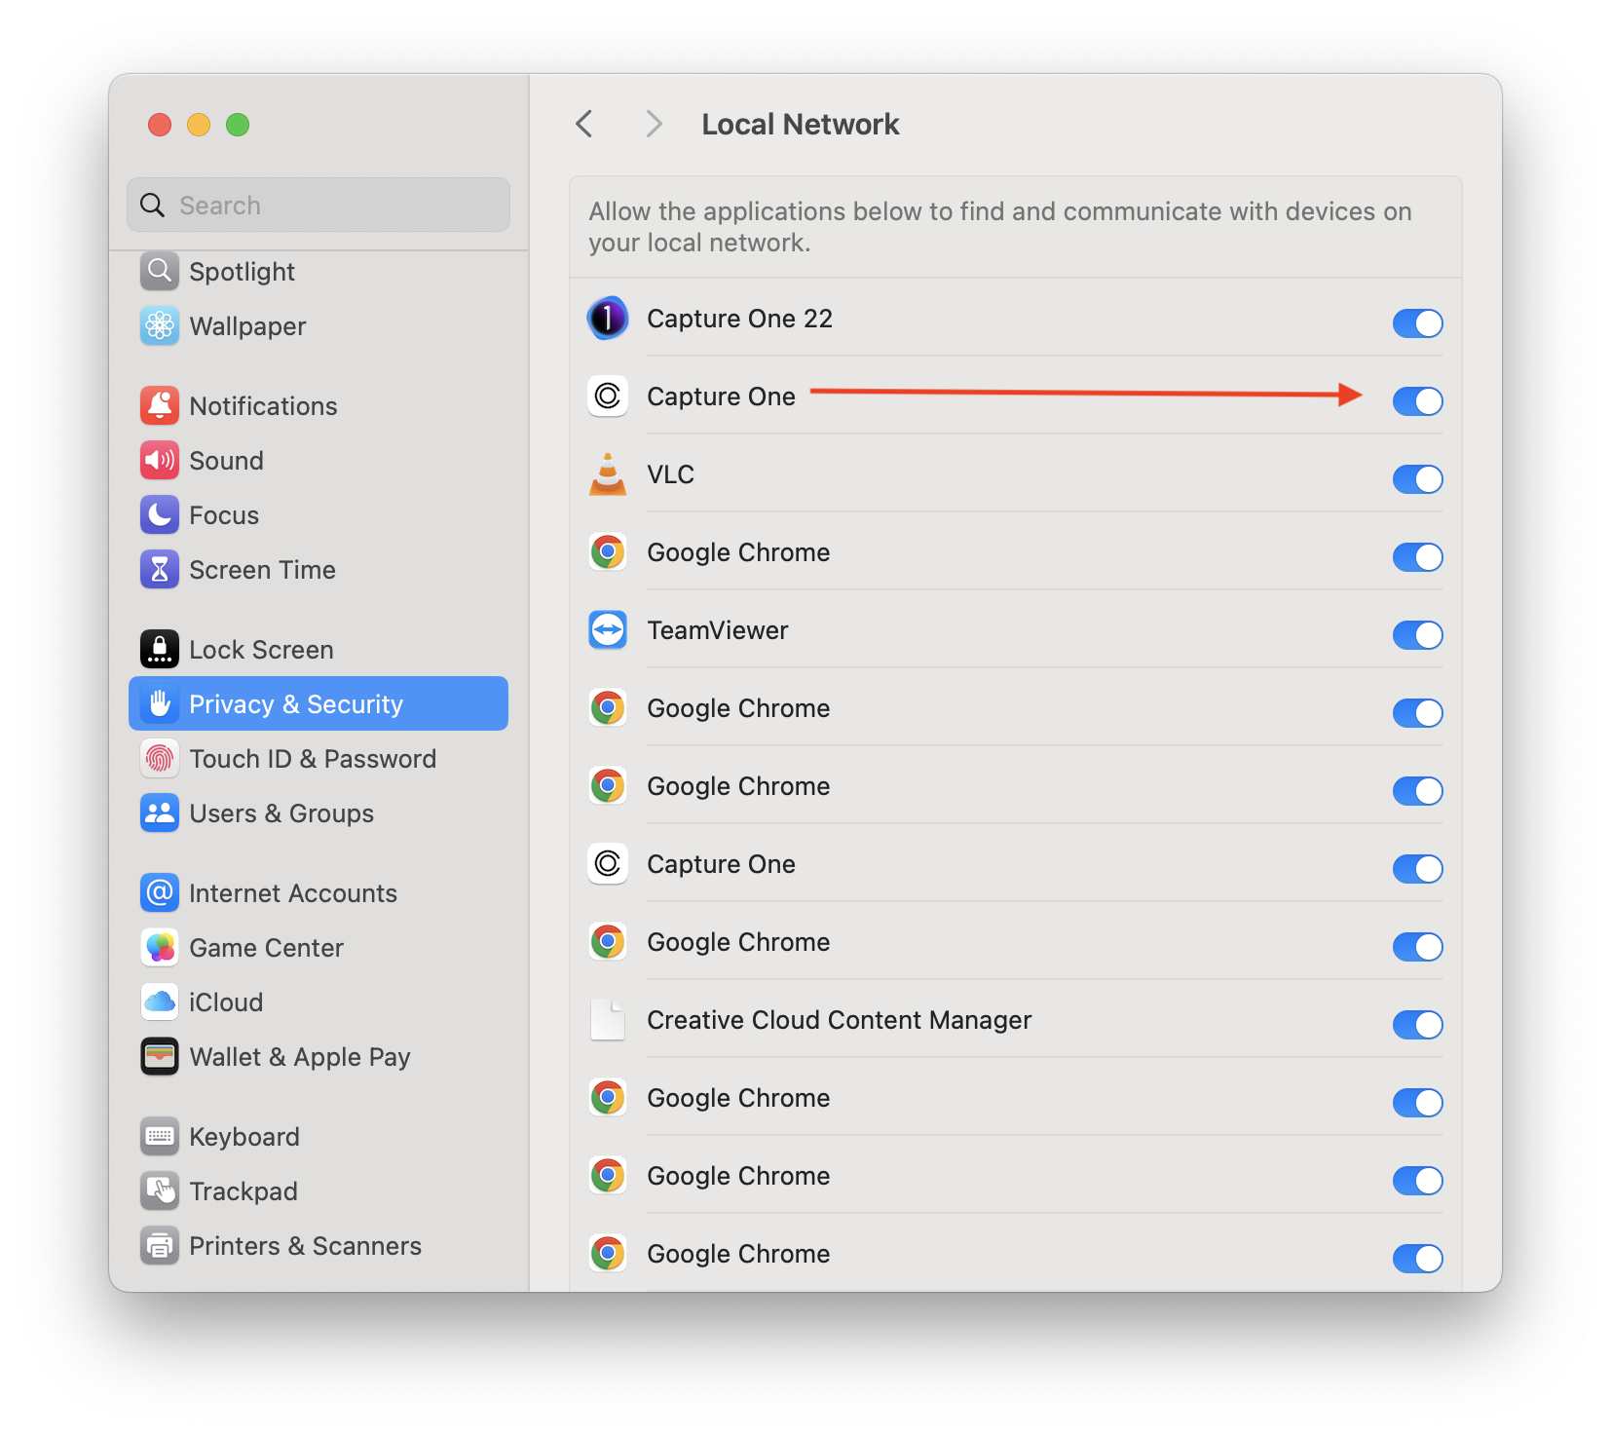1611x1436 pixels.
Task: Toggle the Capture One switch below the Chrome rows
Action: [x=1417, y=868]
